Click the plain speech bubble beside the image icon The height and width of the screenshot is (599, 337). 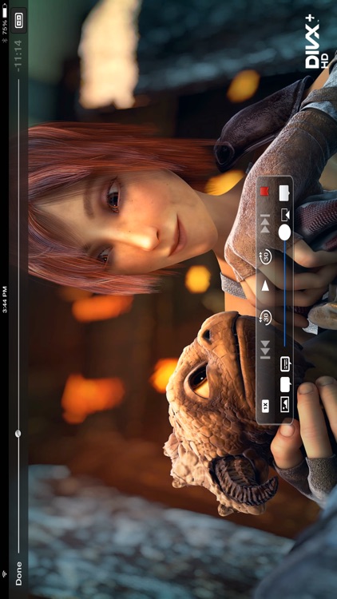[x=285, y=385]
